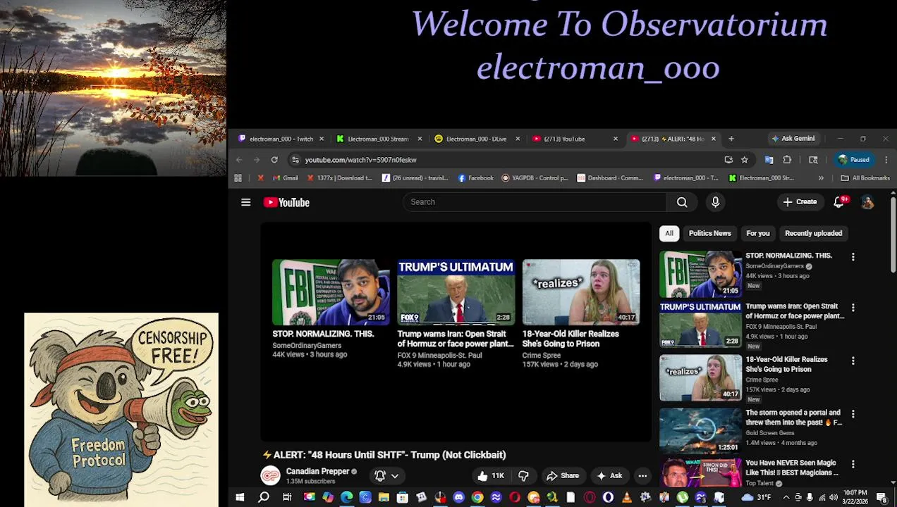Viewport: 897px width, 507px height.
Task: Select the Recently uploaded filter chip
Action: 813,233
